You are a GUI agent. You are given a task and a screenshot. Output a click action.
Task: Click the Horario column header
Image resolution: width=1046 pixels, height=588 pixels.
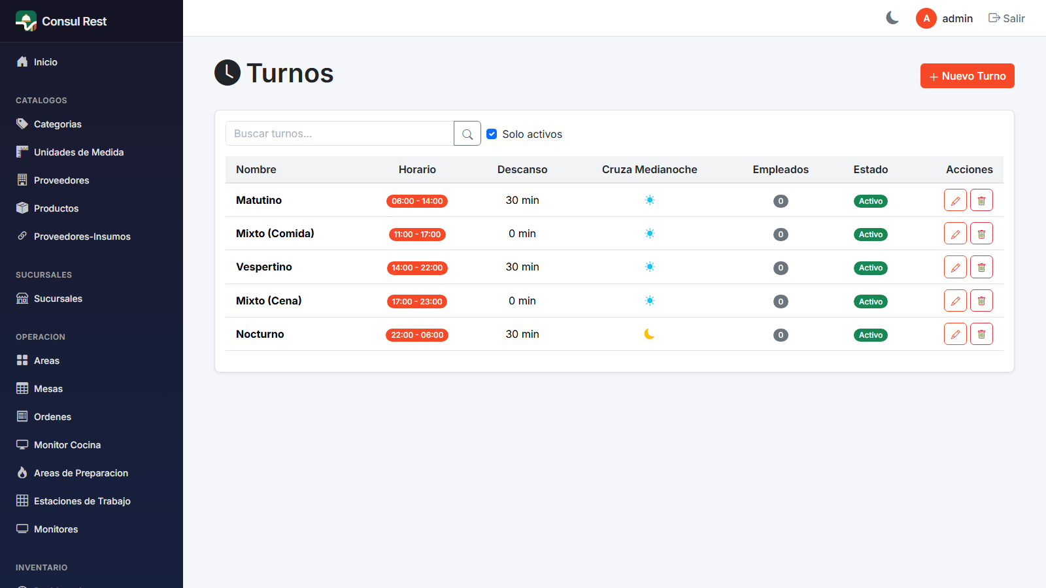pyautogui.click(x=417, y=169)
